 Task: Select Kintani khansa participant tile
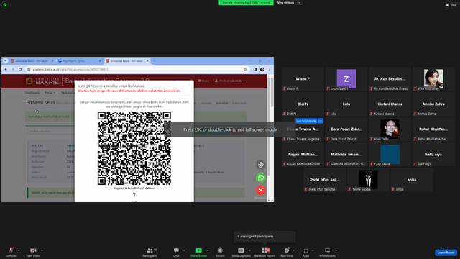click(x=390, y=104)
